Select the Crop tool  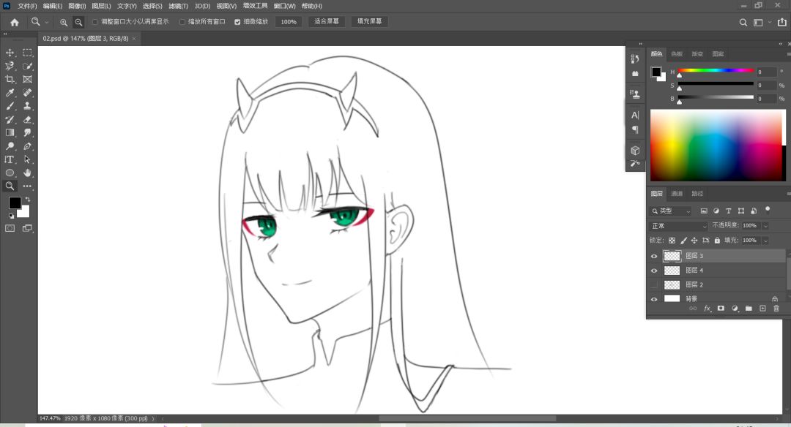10,80
